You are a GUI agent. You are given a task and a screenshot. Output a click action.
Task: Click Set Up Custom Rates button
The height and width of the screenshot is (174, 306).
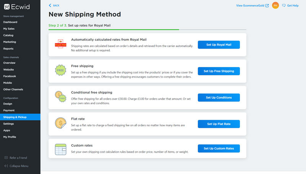(219, 148)
